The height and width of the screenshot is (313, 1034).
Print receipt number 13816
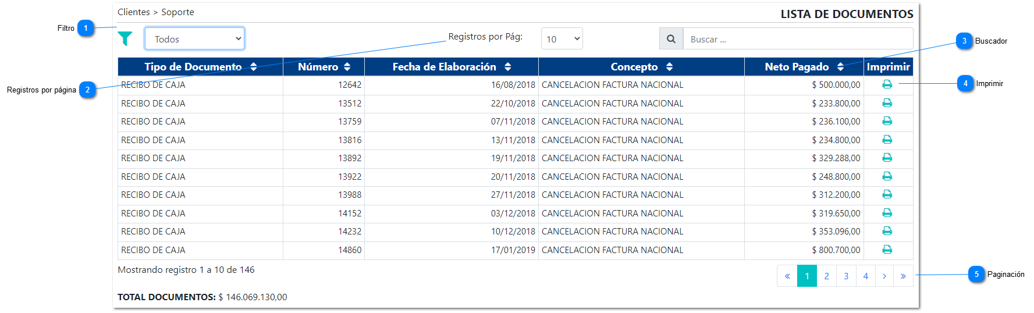pos(887,140)
